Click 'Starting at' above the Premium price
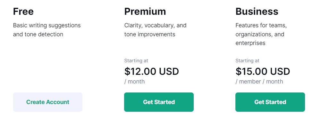 click(x=136, y=61)
